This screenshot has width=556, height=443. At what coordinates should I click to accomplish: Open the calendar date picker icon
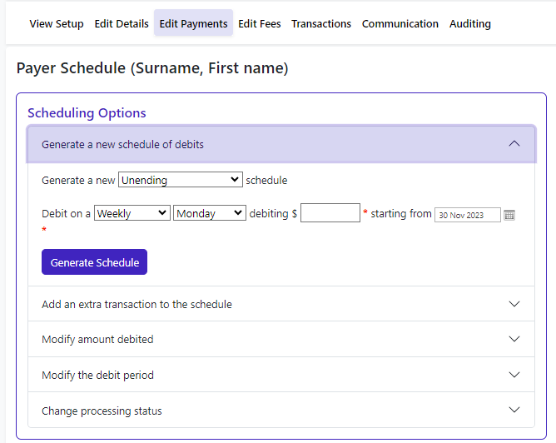509,215
